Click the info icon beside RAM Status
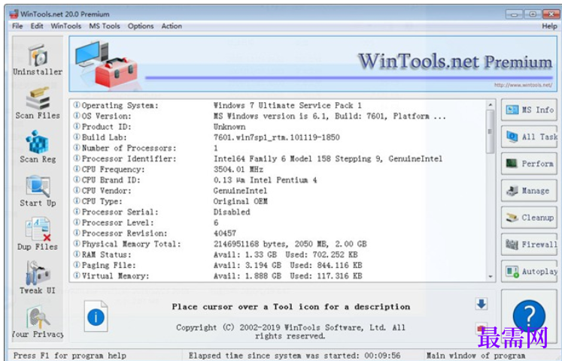 [77, 254]
